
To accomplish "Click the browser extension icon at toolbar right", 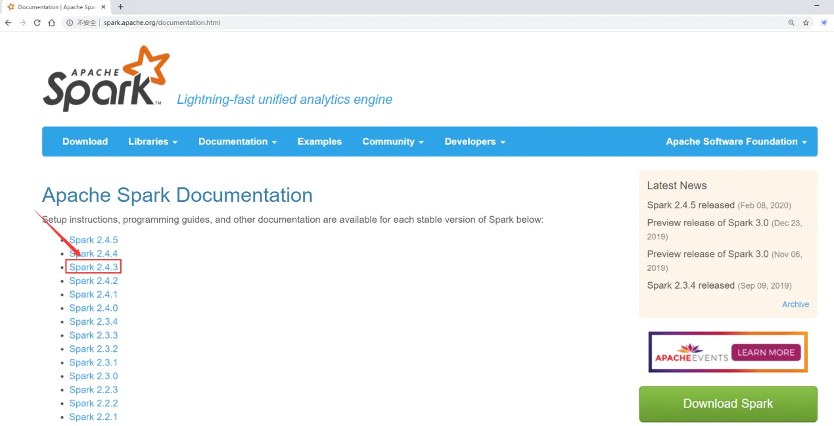I will point(824,22).
